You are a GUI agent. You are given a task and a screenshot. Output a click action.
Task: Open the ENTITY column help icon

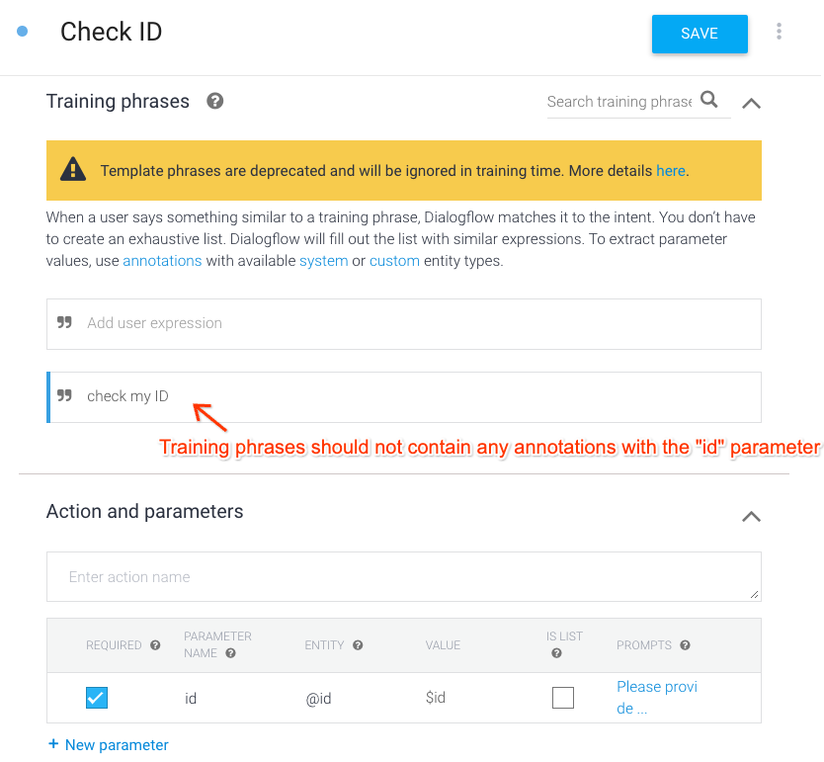pos(357,644)
